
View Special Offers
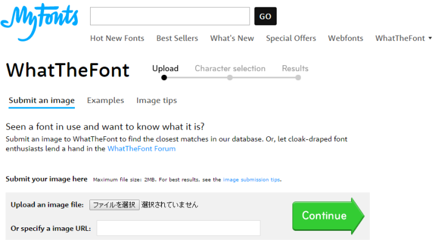(291, 38)
